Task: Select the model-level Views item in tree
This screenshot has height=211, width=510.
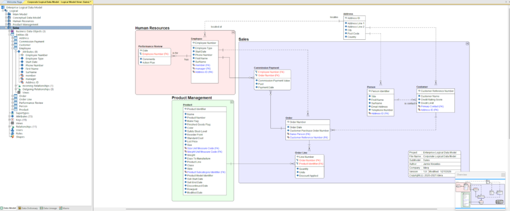Action: (x=19, y=123)
